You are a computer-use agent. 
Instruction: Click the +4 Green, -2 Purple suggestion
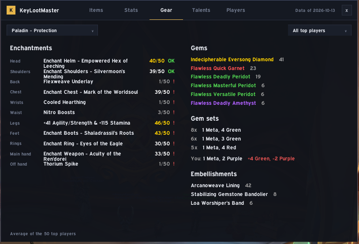click(271, 159)
